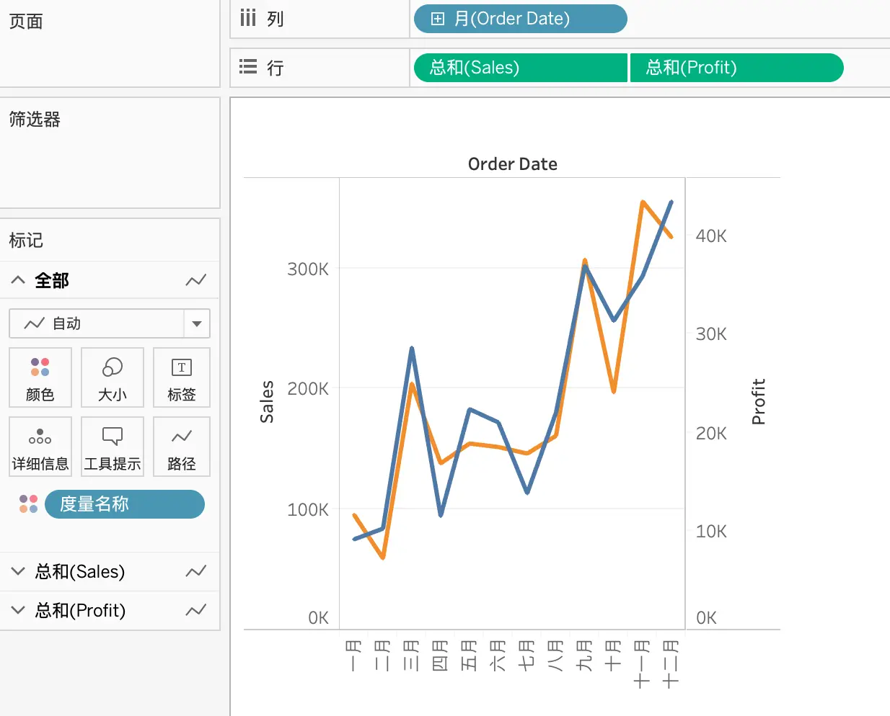
Task: Click the columns (列) shelf icon
Action: (248, 18)
